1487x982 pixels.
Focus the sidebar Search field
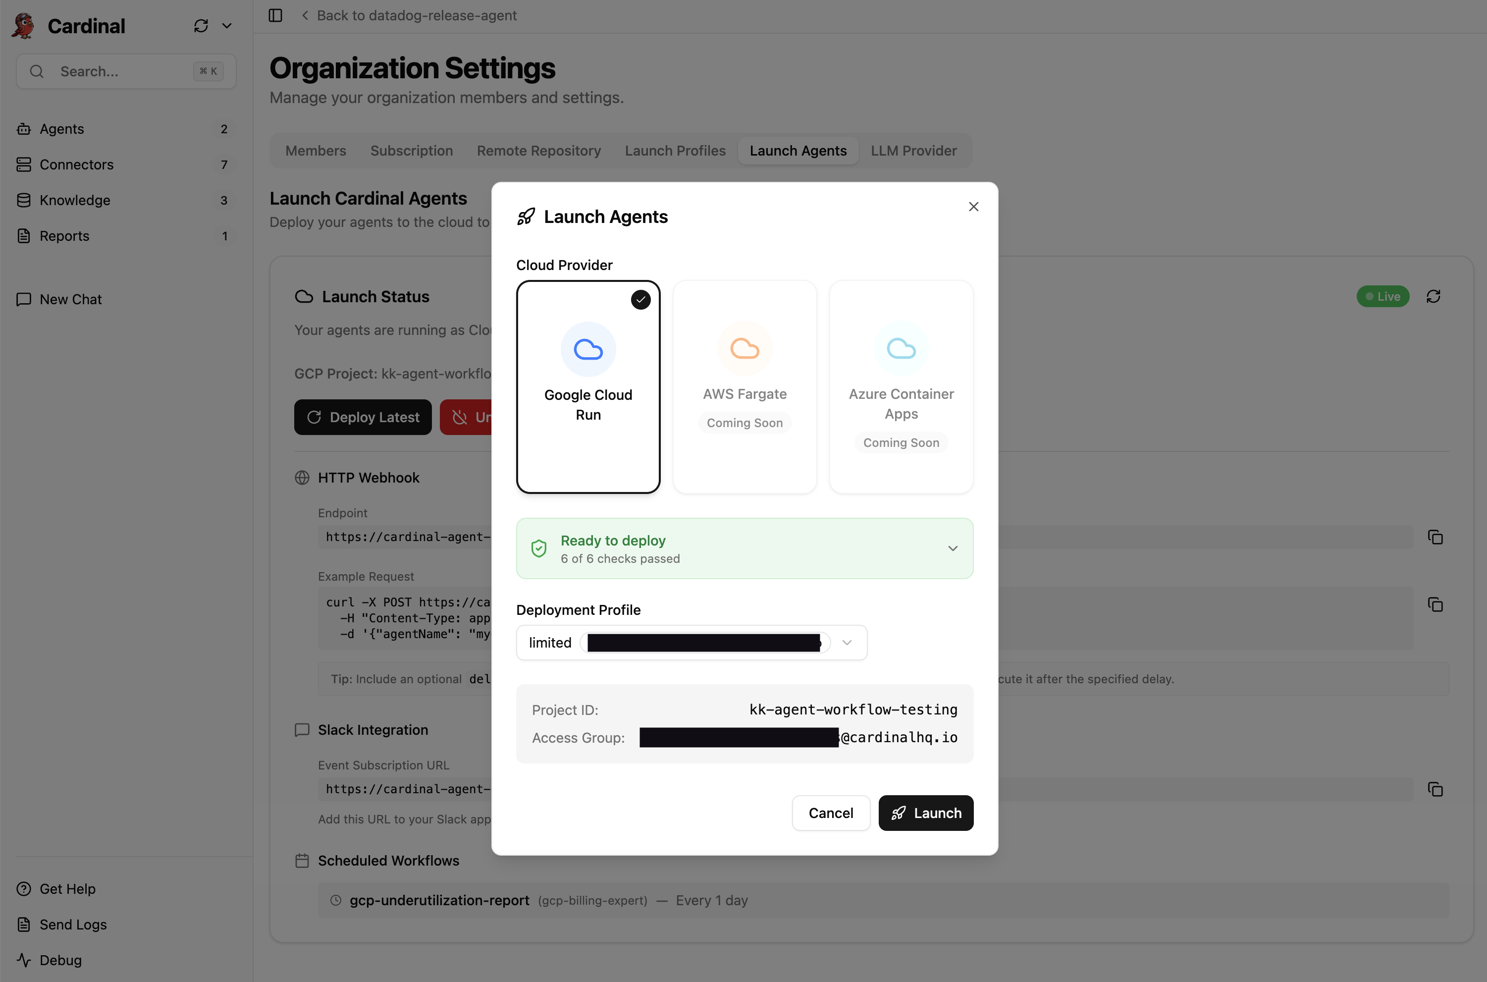tap(125, 71)
